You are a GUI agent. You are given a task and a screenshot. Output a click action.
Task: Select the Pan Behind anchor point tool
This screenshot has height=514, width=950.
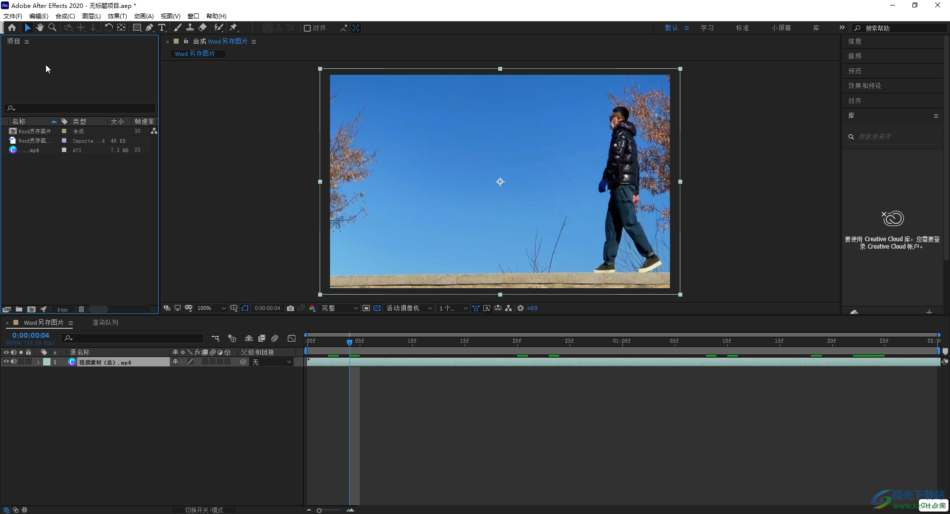point(121,28)
